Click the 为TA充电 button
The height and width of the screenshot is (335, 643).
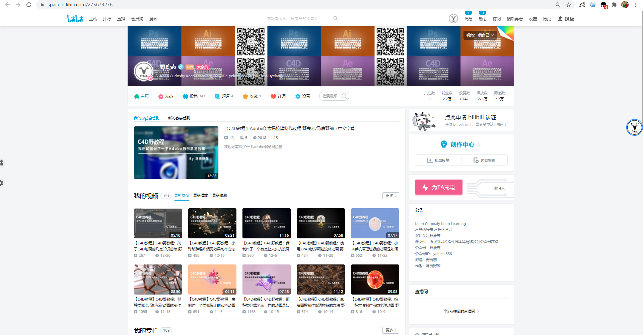[439, 187]
